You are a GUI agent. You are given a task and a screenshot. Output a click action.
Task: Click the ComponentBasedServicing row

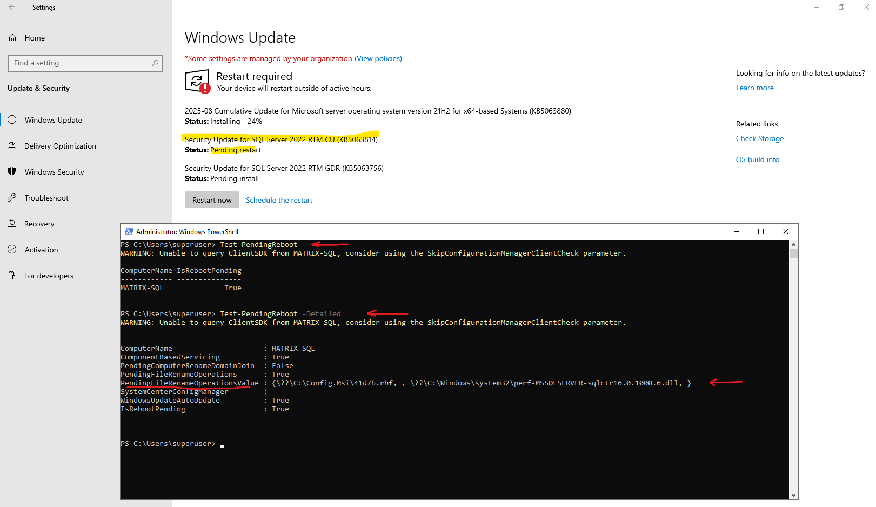pyautogui.click(x=205, y=357)
